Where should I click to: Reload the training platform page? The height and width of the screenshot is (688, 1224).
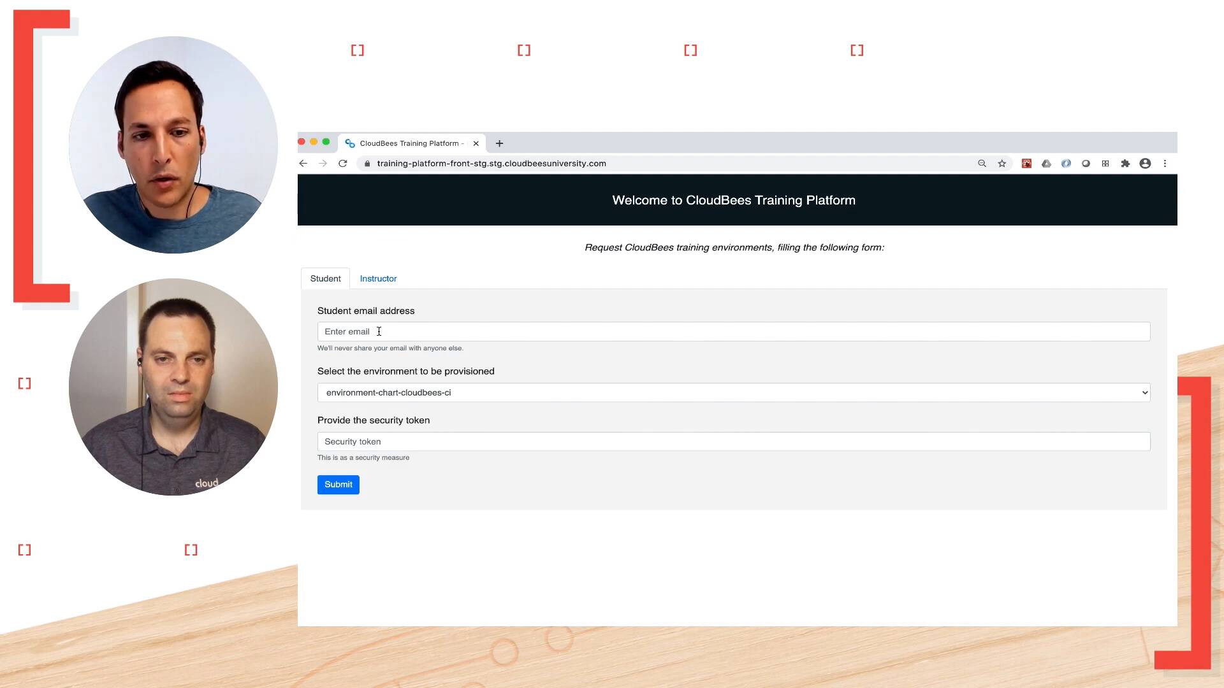pyautogui.click(x=343, y=164)
